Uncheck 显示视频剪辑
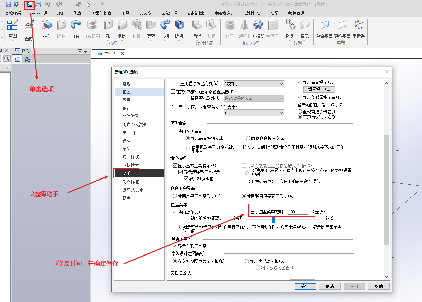This screenshot has height=302, width=422. pyautogui.click(x=186, y=178)
